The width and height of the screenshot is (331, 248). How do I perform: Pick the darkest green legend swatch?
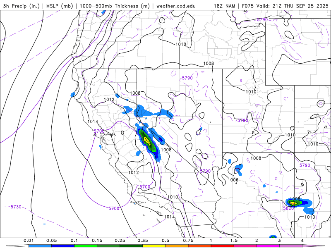pos(131,246)
